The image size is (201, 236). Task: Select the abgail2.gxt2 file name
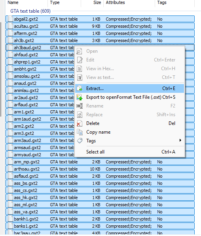click(x=26, y=19)
